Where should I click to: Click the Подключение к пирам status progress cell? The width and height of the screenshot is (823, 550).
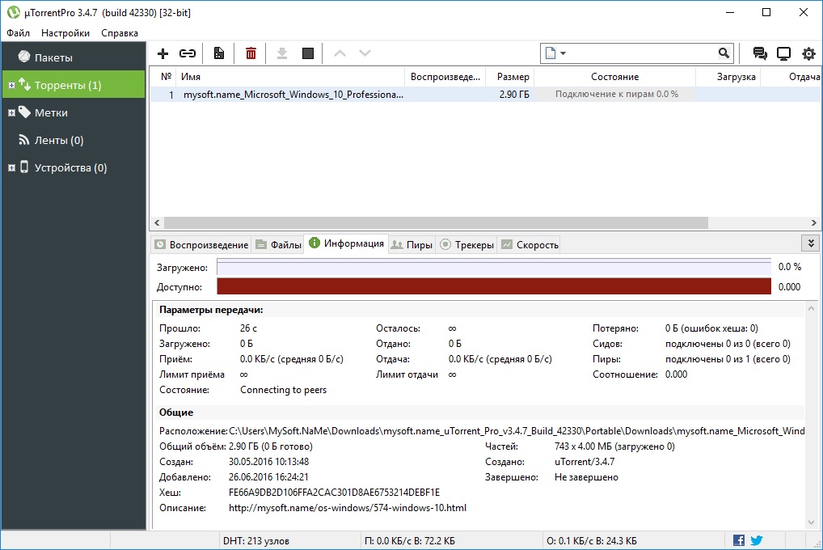[x=616, y=94]
